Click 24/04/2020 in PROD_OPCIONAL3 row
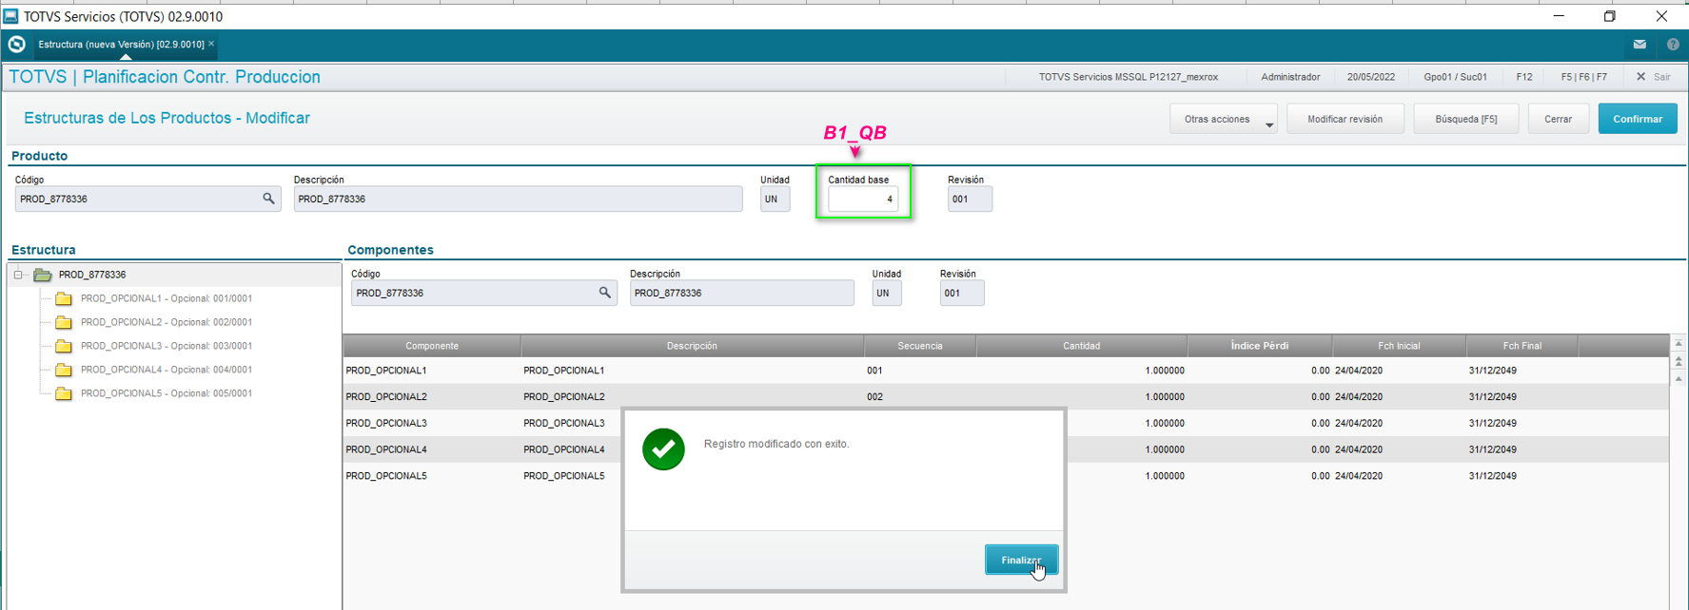The image size is (1689, 610). pos(1359,423)
